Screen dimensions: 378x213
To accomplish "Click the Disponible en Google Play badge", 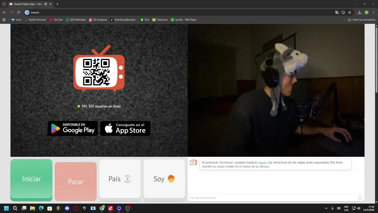I will 73,128.
